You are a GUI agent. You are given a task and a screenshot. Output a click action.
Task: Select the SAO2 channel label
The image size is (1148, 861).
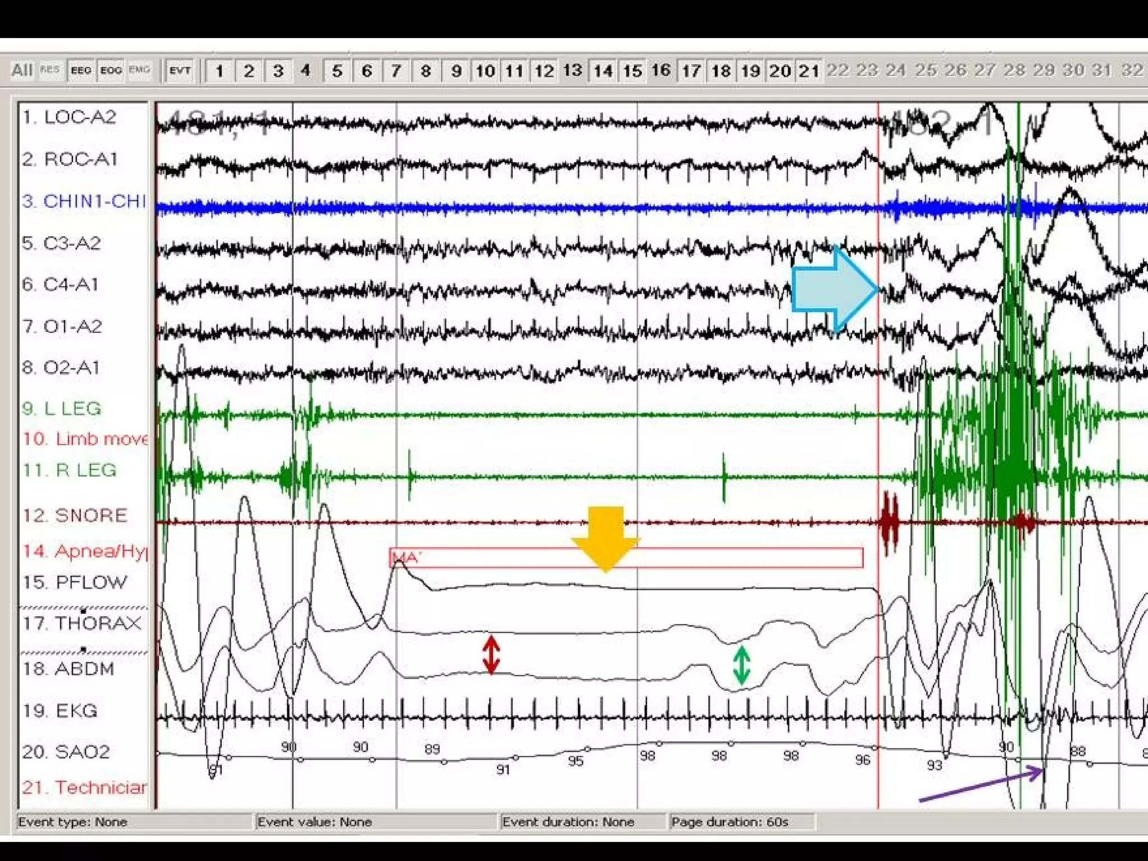pos(66,752)
